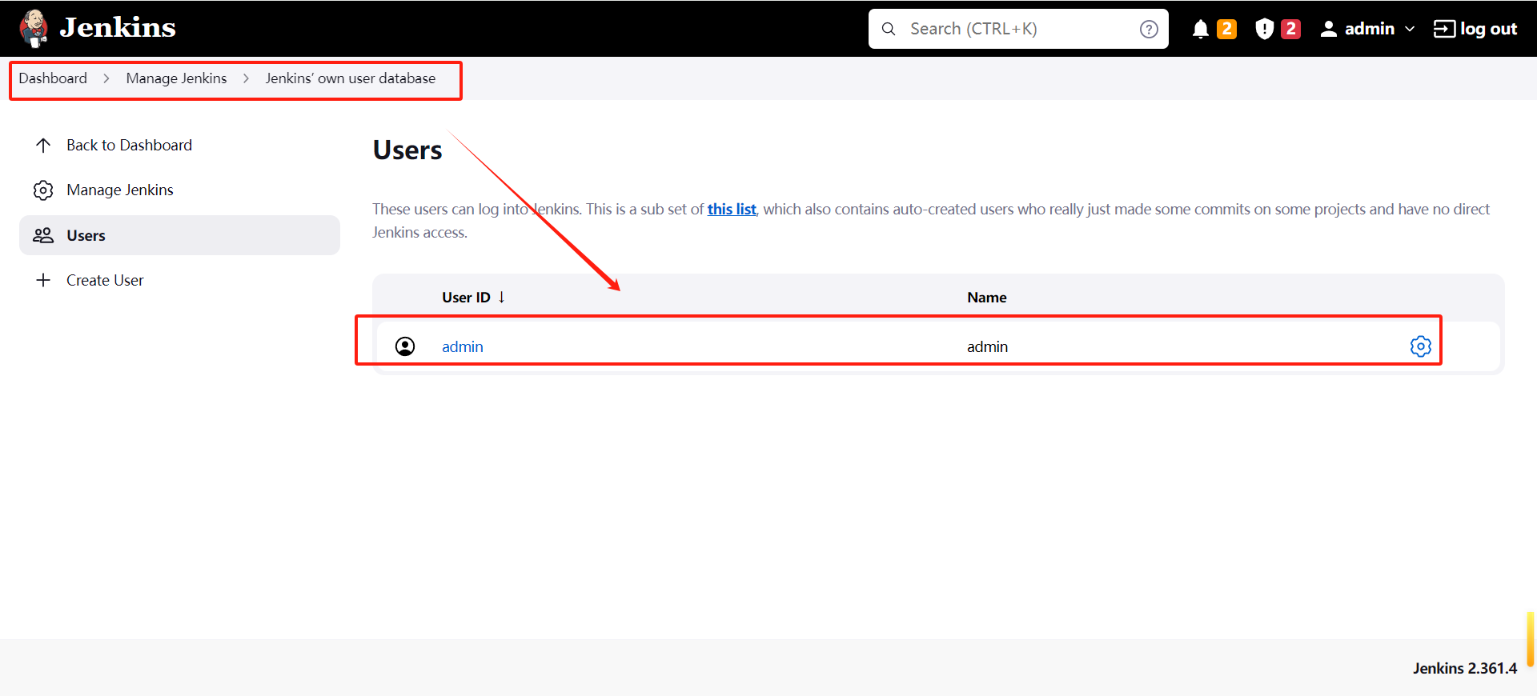The image size is (1537, 696).
Task: Expand the Dashboard breadcrumb chevron
Action: [x=106, y=78]
